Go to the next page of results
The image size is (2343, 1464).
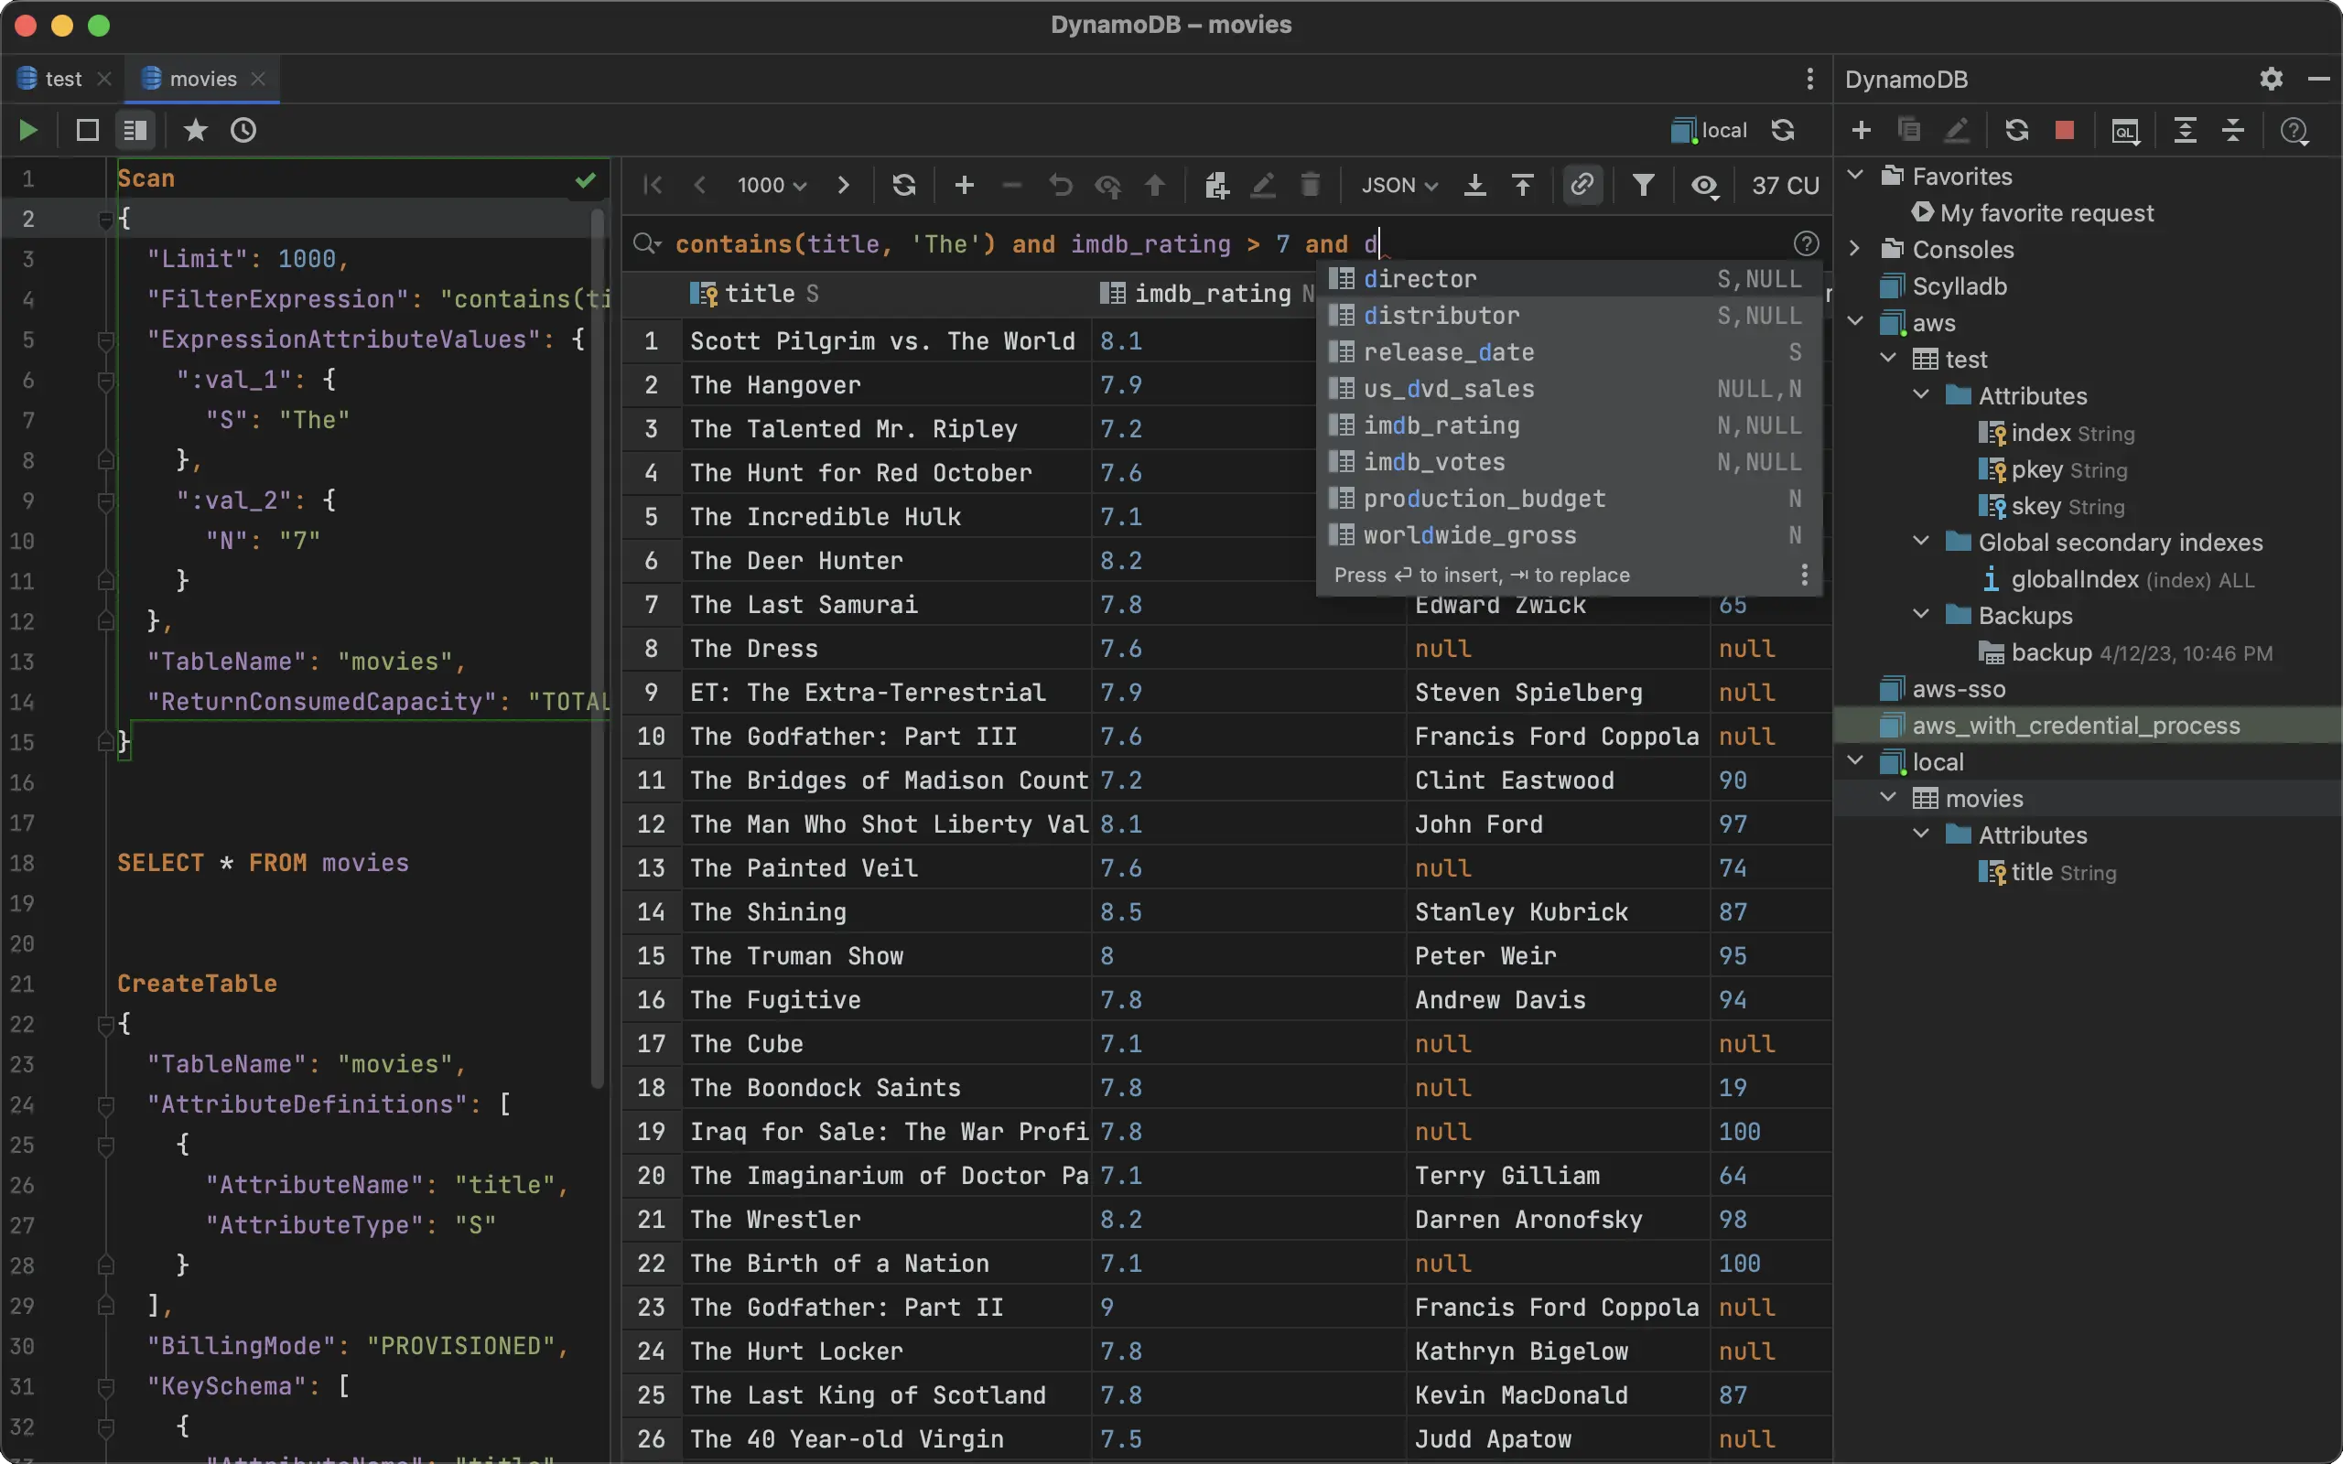pos(842,185)
